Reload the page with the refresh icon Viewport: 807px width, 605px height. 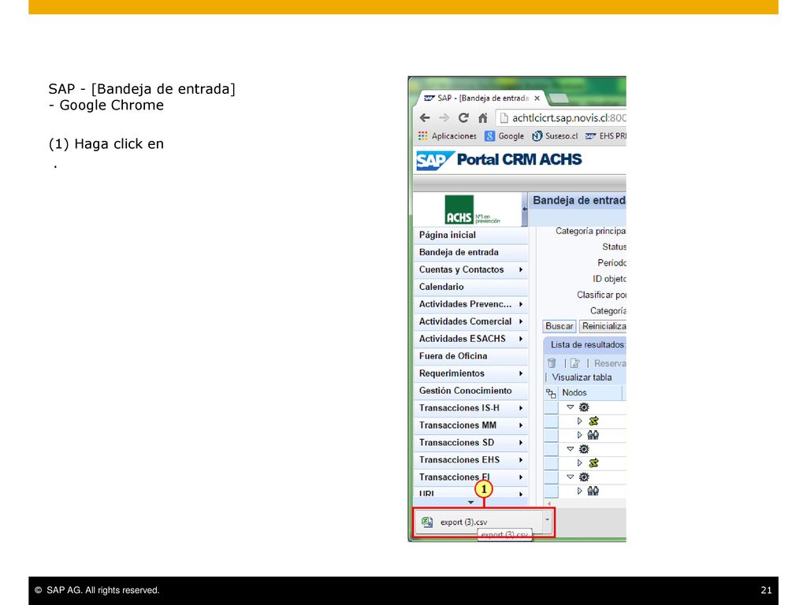pyautogui.click(x=463, y=118)
